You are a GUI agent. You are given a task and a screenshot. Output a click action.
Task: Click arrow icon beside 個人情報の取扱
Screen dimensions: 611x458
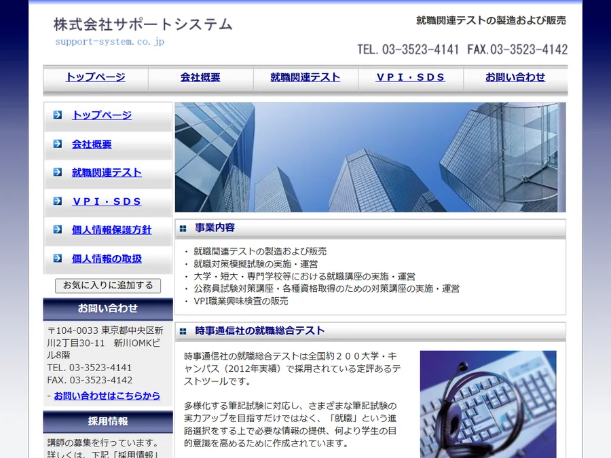click(58, 259)
